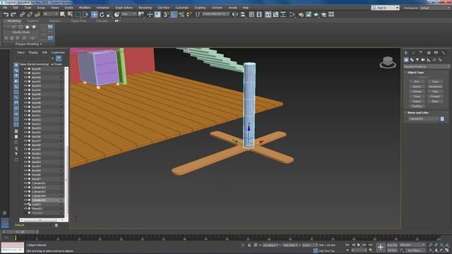Toggle the Percent Snap icon
Screen dimensions: 452x254
[182, 14]
